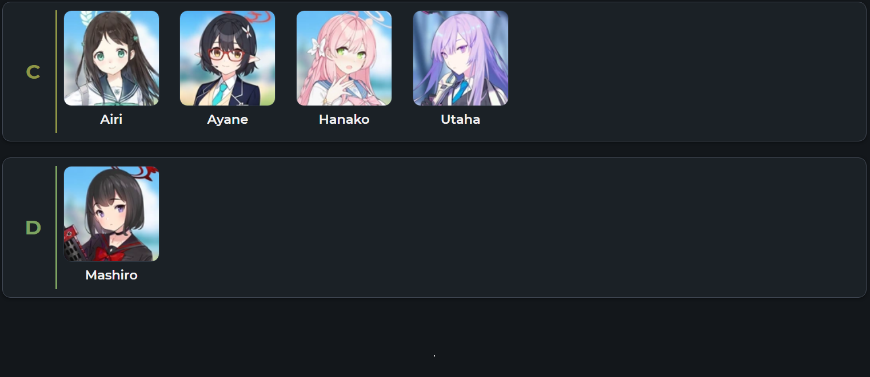Image resolution: width=870 pixels, height=377 pixels.
Task: Select Mashiro's portrait in D tier
Action: click(x=111, y=214)
